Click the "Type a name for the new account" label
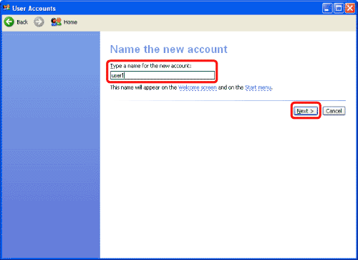The width and height of the screenshot is (358, 260). (150, 66)
